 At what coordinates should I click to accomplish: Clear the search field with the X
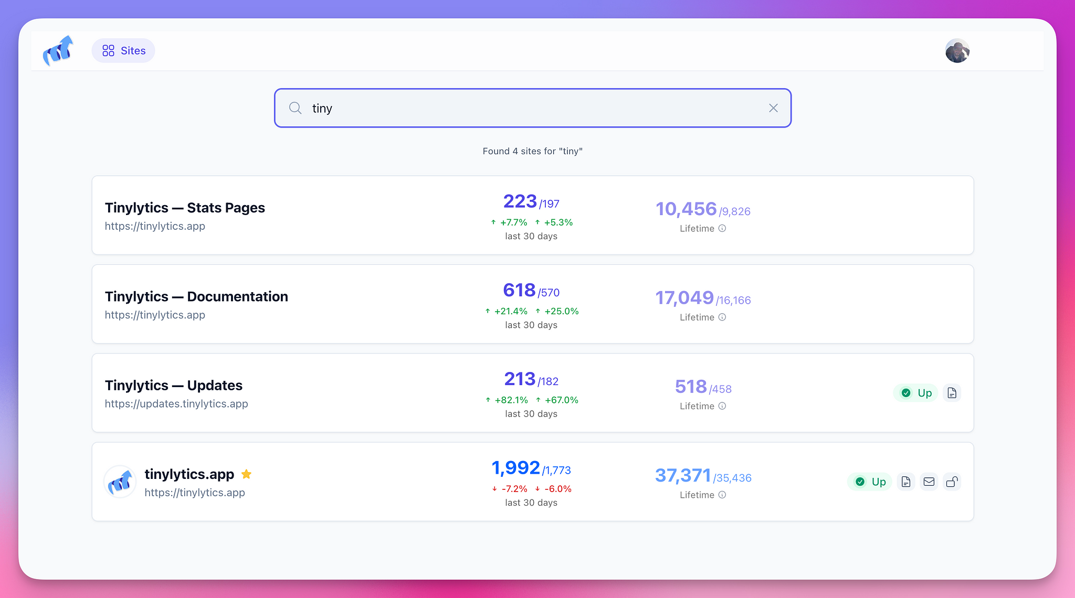[773, 108]
